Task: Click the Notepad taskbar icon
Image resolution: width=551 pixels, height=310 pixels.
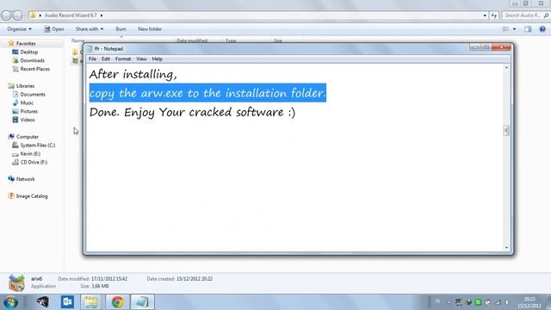Action: pyautogui.click(x=142, y=302)
